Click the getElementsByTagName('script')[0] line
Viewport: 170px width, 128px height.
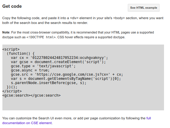66,79
